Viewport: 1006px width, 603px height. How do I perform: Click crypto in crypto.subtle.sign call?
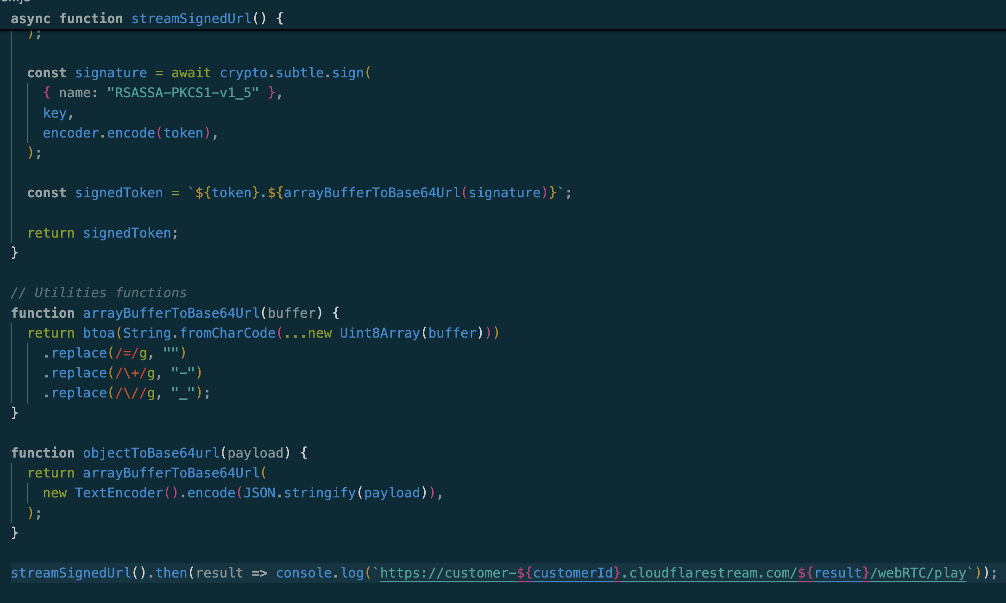(243, 73)
